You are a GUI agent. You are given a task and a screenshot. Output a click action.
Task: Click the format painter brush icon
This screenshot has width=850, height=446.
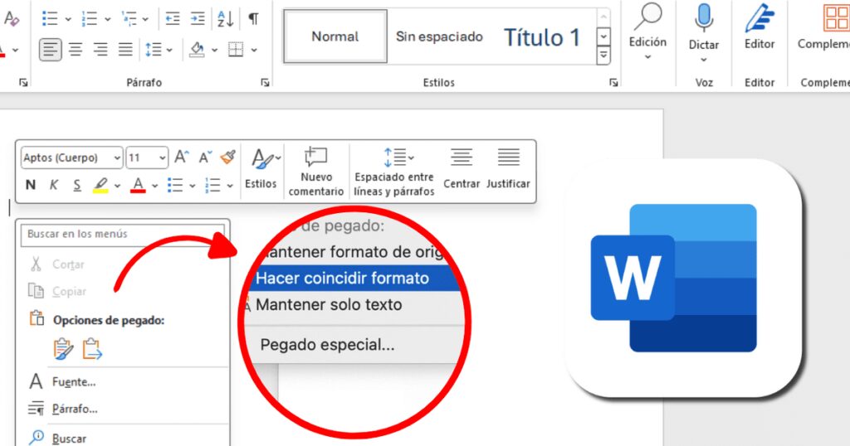click(x=227, y=157)
